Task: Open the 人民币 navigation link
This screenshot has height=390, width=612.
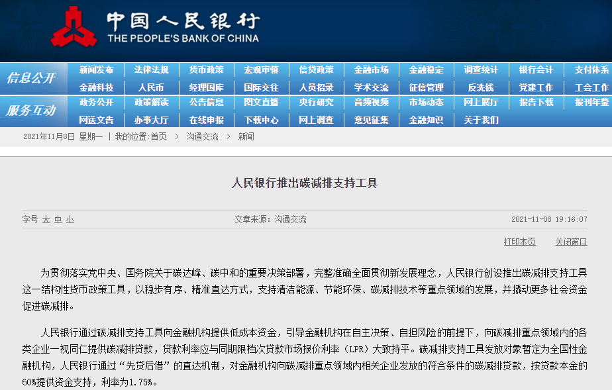Action: pos(151,87)
